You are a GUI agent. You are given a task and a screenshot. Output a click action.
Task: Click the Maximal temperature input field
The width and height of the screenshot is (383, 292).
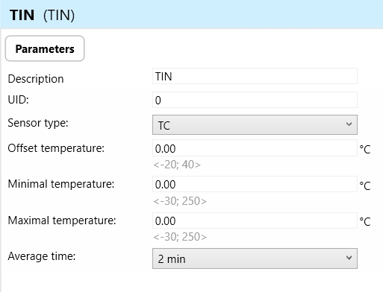pos(255,220)
